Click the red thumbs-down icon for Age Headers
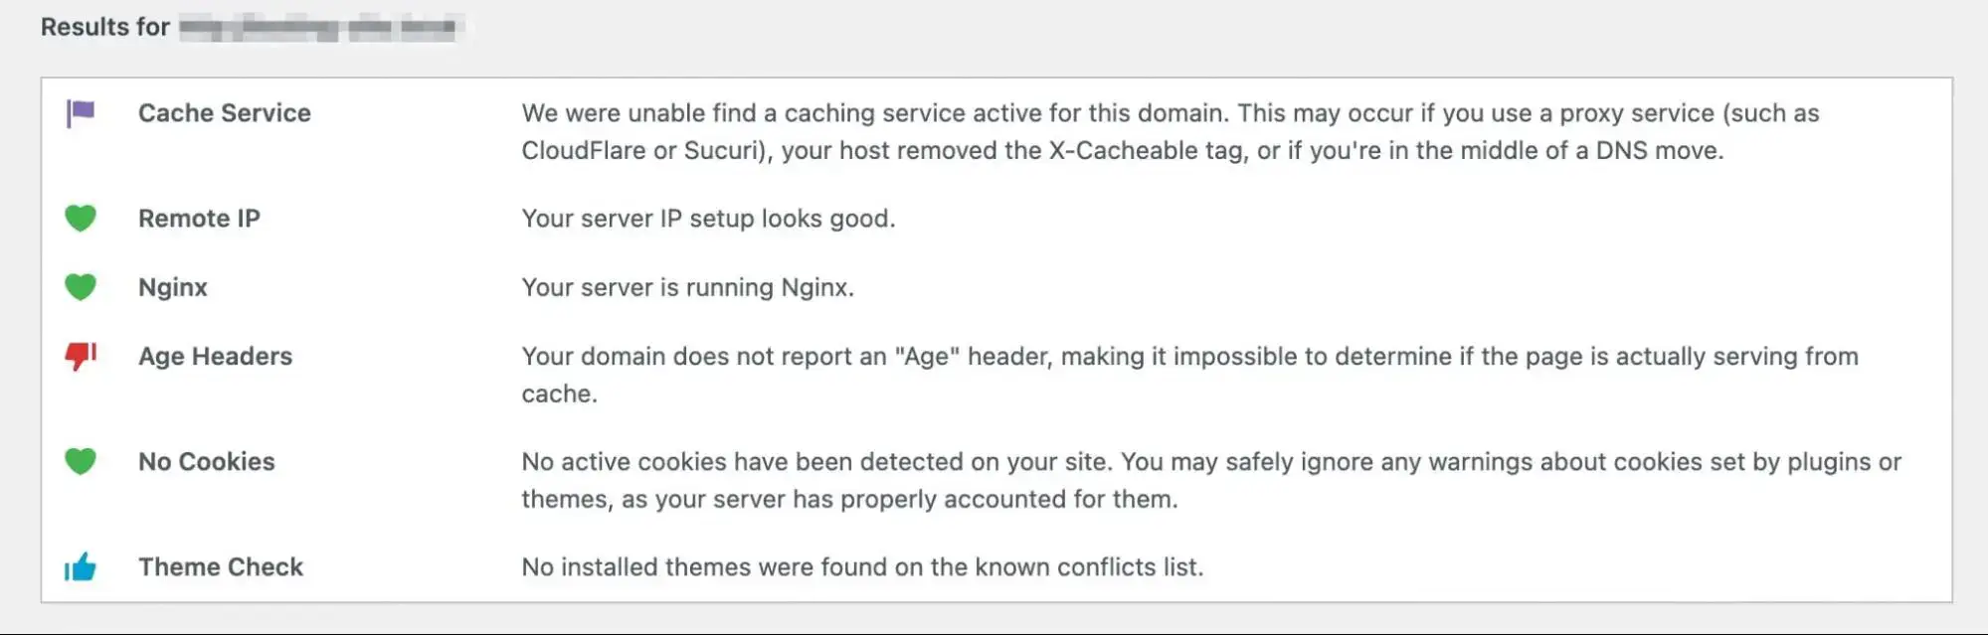Screen dimensions: 1988x635 pos(81,356)
